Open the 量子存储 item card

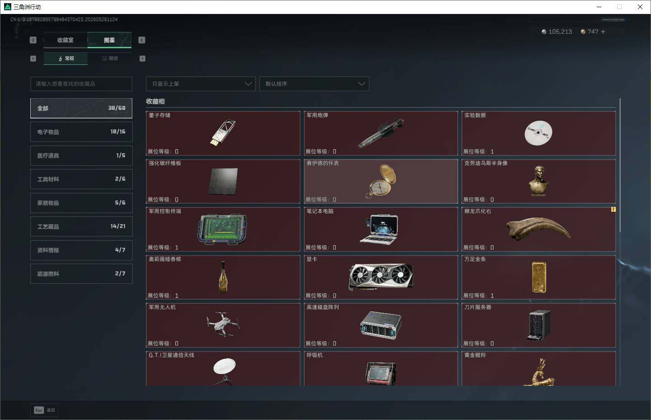pos(223,133)
